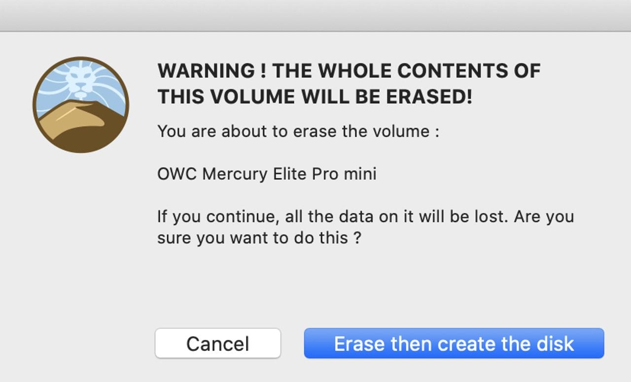Click the lion and dune app icon
The width and height of the screenshot is (631, 382).
81,105
